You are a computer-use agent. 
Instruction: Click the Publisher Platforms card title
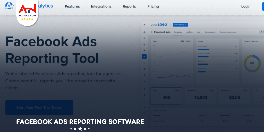(251, 41)
